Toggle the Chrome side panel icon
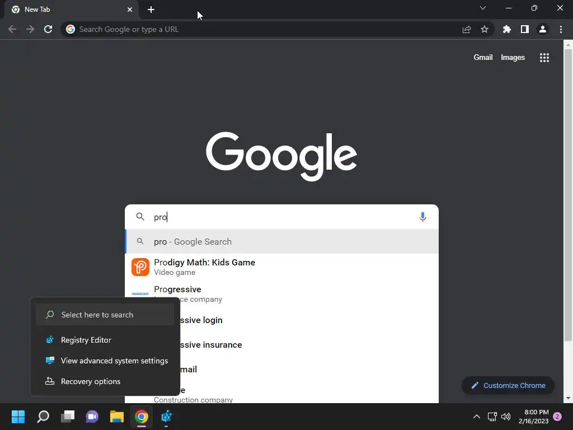 [525, 29]
